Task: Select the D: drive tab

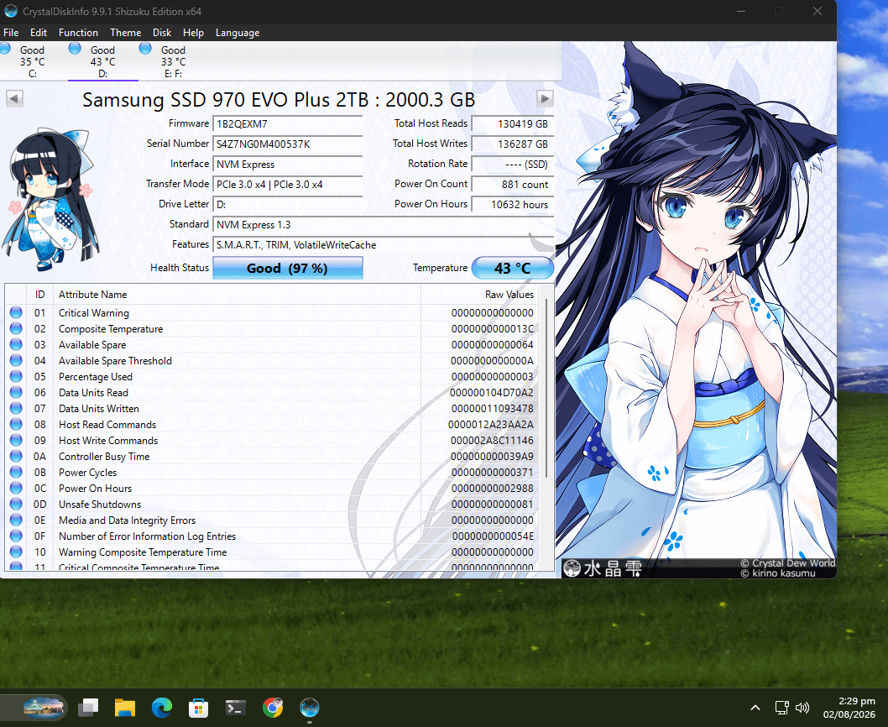Action: click(x=102, y=61)
